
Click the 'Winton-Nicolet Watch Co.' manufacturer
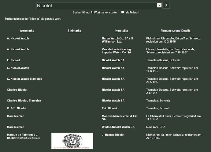(x=118, y=127)
